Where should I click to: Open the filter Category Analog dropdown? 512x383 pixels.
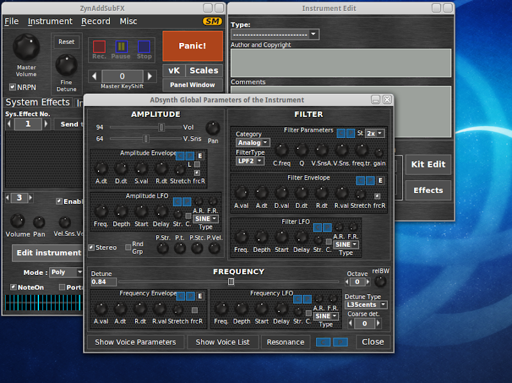click(253, 143)
